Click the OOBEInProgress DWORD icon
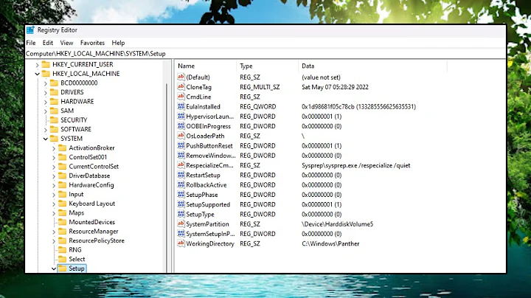The height and width of the screenshot is (298, 531). [181, 126]
